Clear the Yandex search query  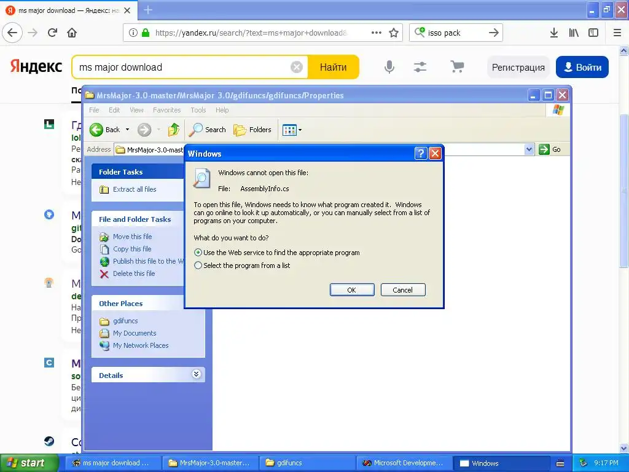point(297,67)
